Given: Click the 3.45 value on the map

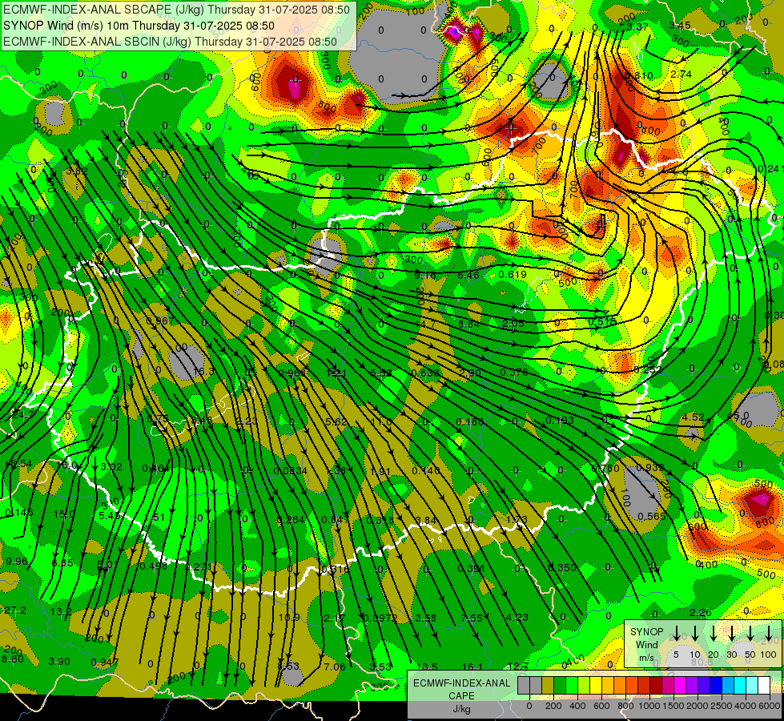Looking at the screenshot, I should click(x=680, y=26).
